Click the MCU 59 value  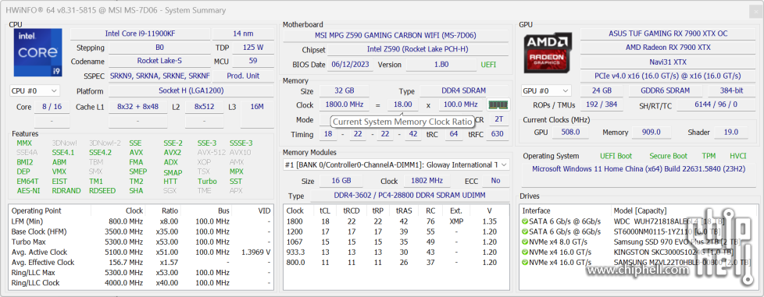[x=253, y=62]
